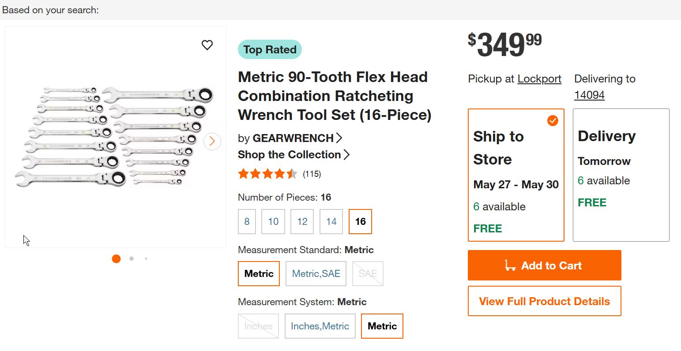Viewport: 681px width, 351px height.
Task: Select the Delivery Tomorrow option
Action: 621,175
